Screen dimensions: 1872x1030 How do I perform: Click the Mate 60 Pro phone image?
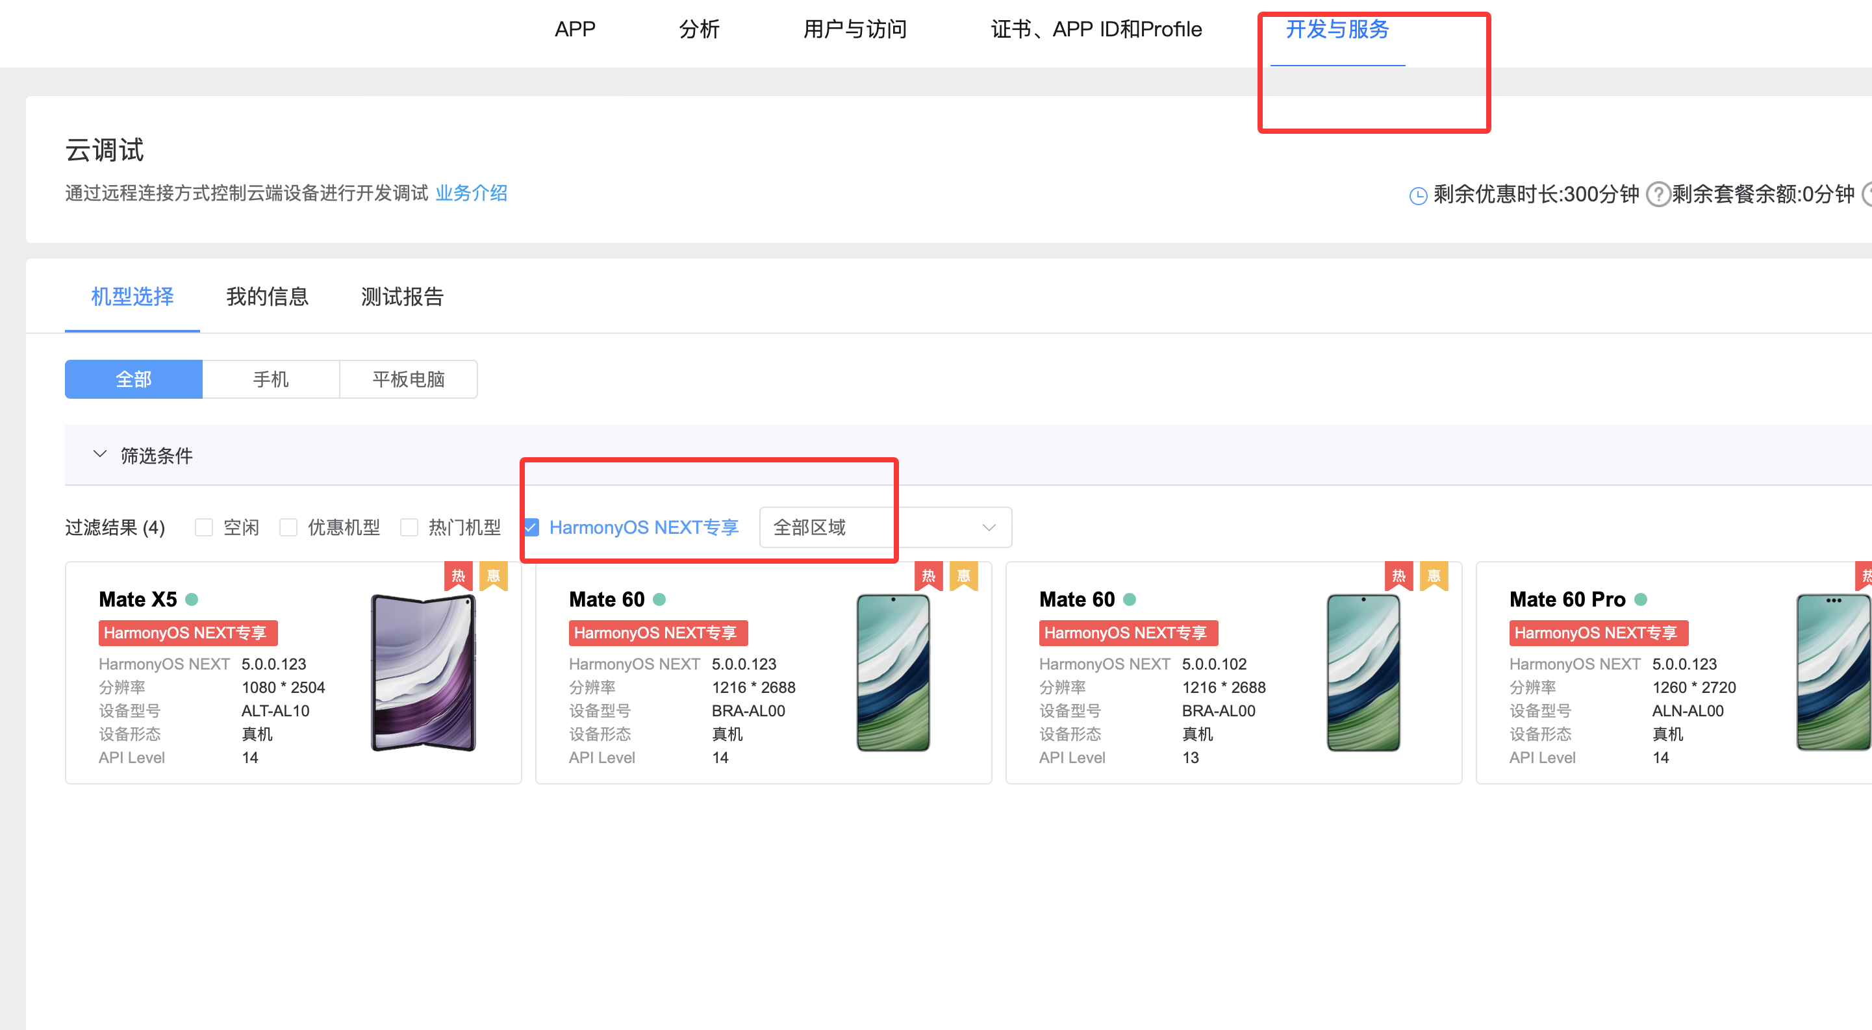point(1833,673)
